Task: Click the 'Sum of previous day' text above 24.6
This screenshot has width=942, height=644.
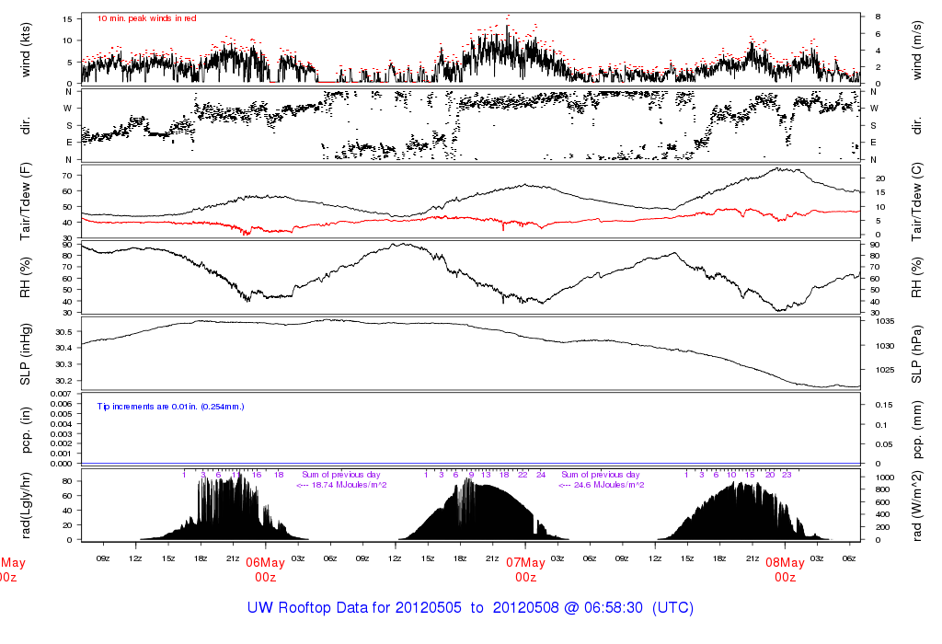Action: click(x=601, y=475)
